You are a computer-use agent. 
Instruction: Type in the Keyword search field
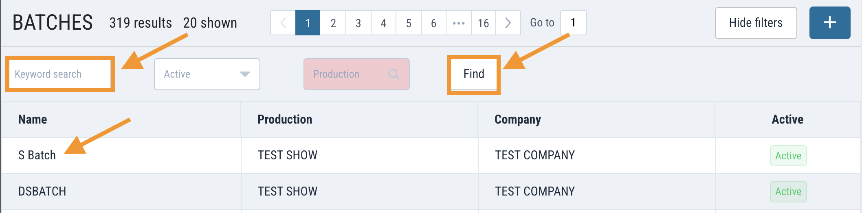60,74
